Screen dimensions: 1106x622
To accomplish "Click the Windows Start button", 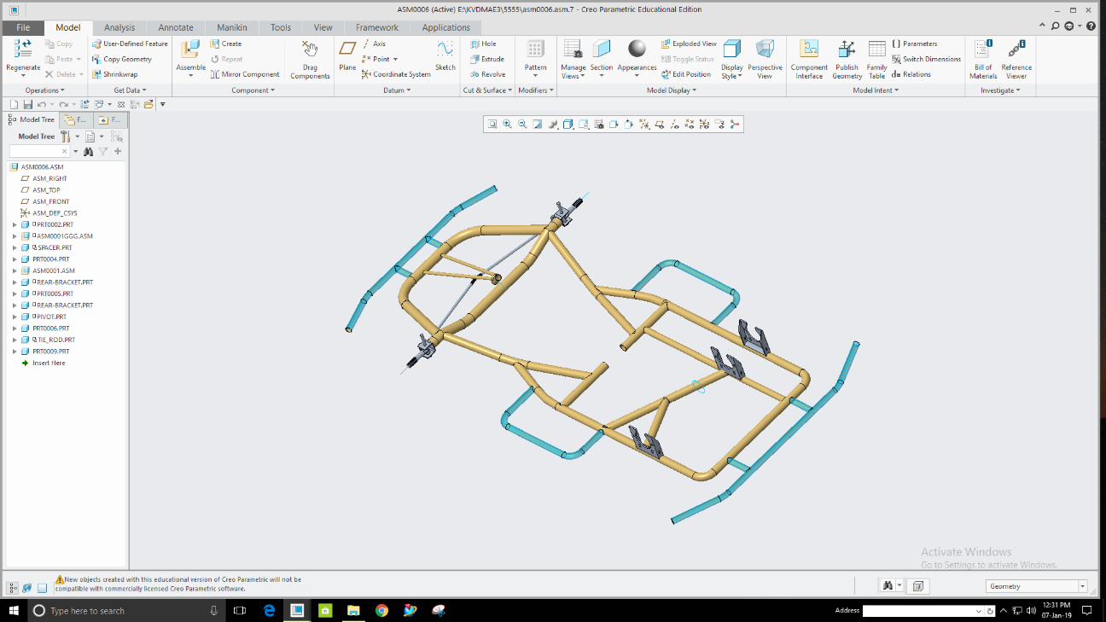I will click(14, 610).
